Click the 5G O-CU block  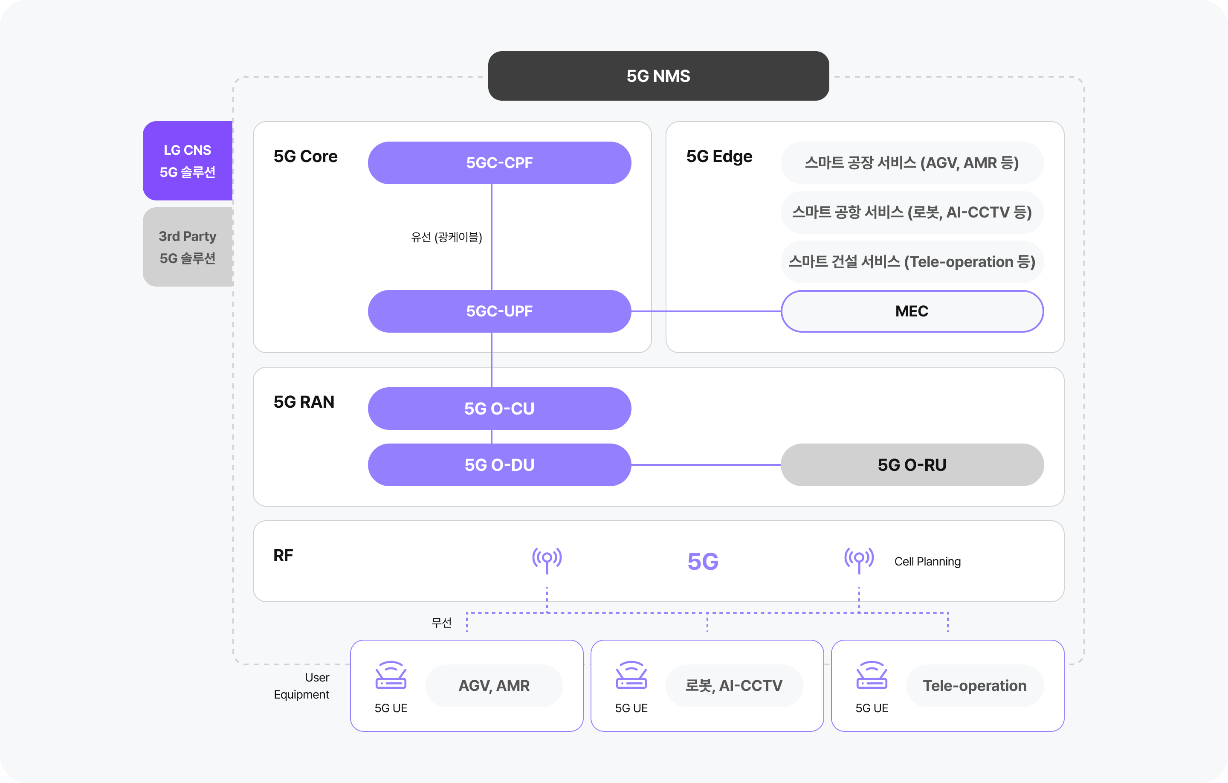point(499,409)
